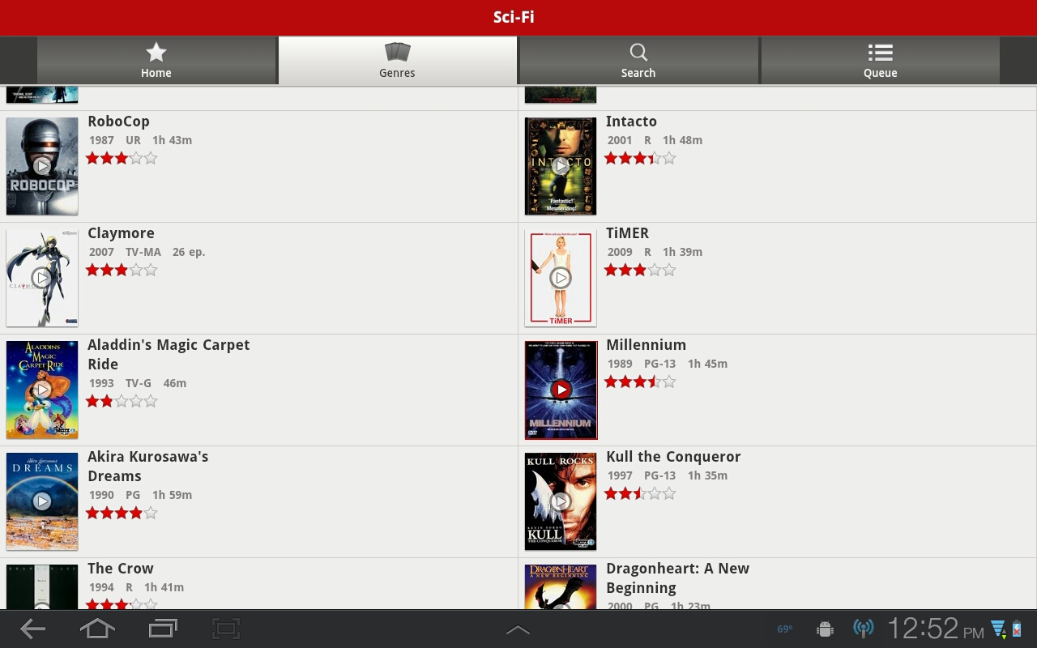Click The Crow poster thumbnail
The height and width of the screenshot is (648, 1037).
42,586
